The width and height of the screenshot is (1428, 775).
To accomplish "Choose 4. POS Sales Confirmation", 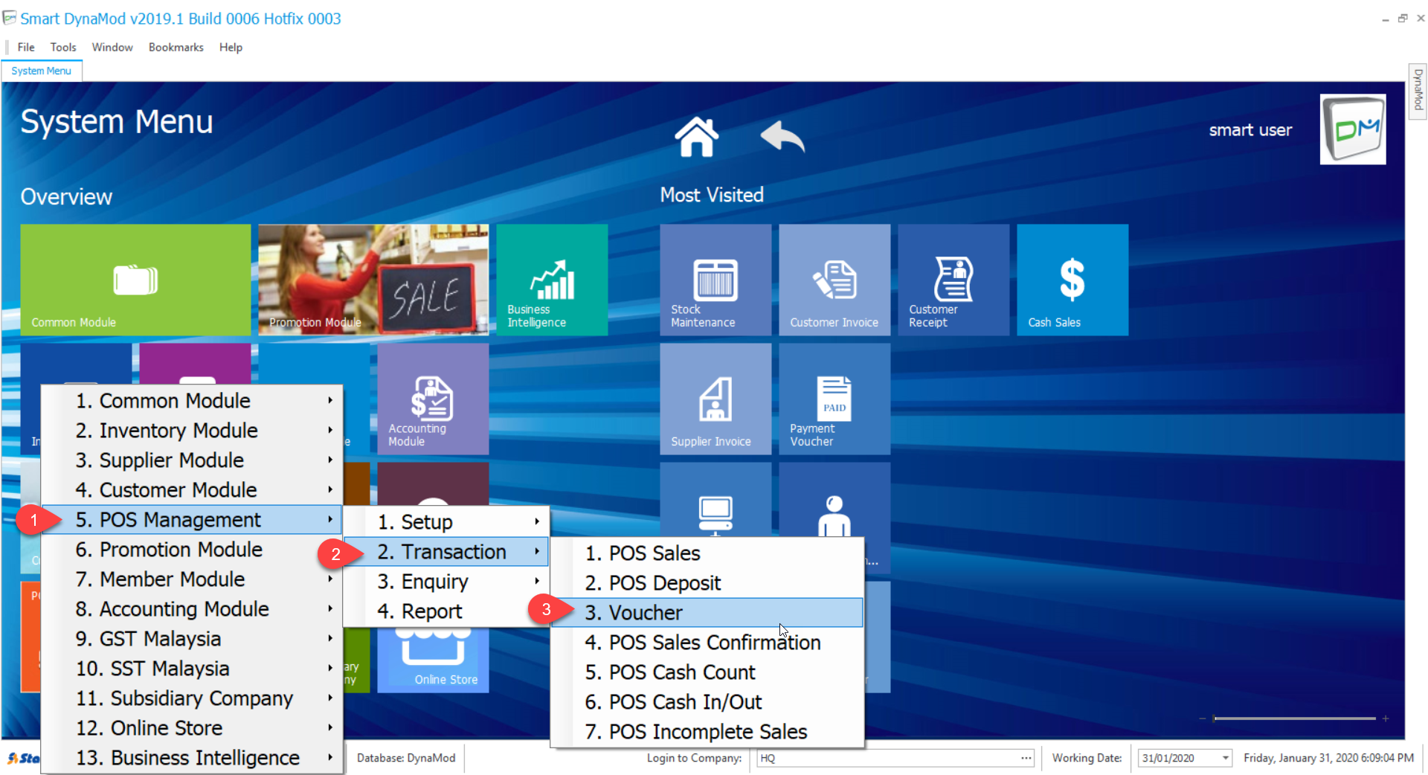I will (x=707, y=642).
